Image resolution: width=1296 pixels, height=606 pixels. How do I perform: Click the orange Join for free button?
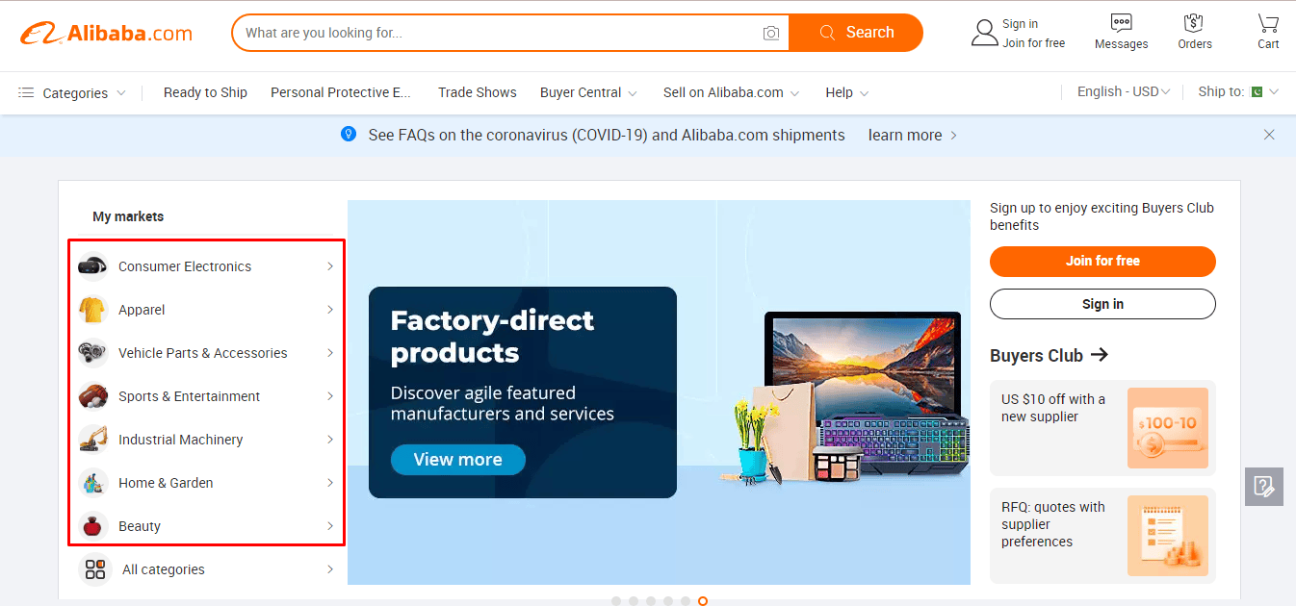[x=1102, y=261]
